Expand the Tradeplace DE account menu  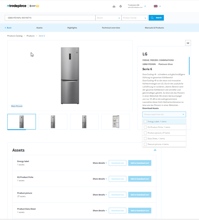click(145, 6)
